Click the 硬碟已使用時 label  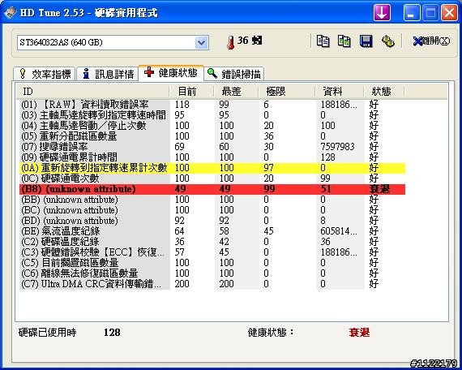coord(48,333)
